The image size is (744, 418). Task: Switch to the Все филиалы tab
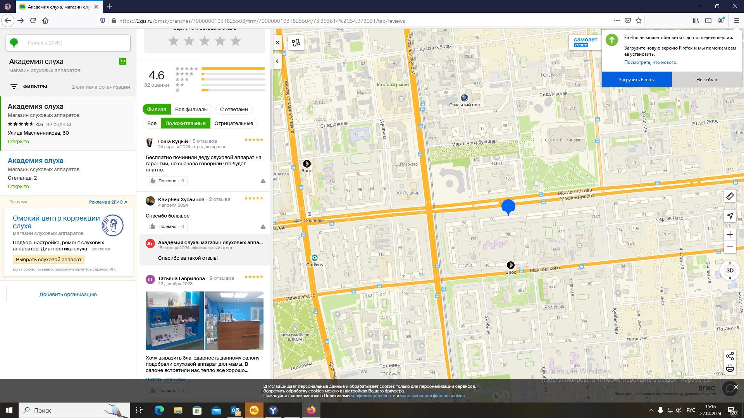coord(191,109)
